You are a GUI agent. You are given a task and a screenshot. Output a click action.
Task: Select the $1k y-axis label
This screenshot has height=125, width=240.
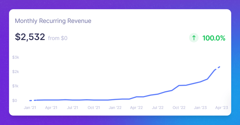click(15, 86)
